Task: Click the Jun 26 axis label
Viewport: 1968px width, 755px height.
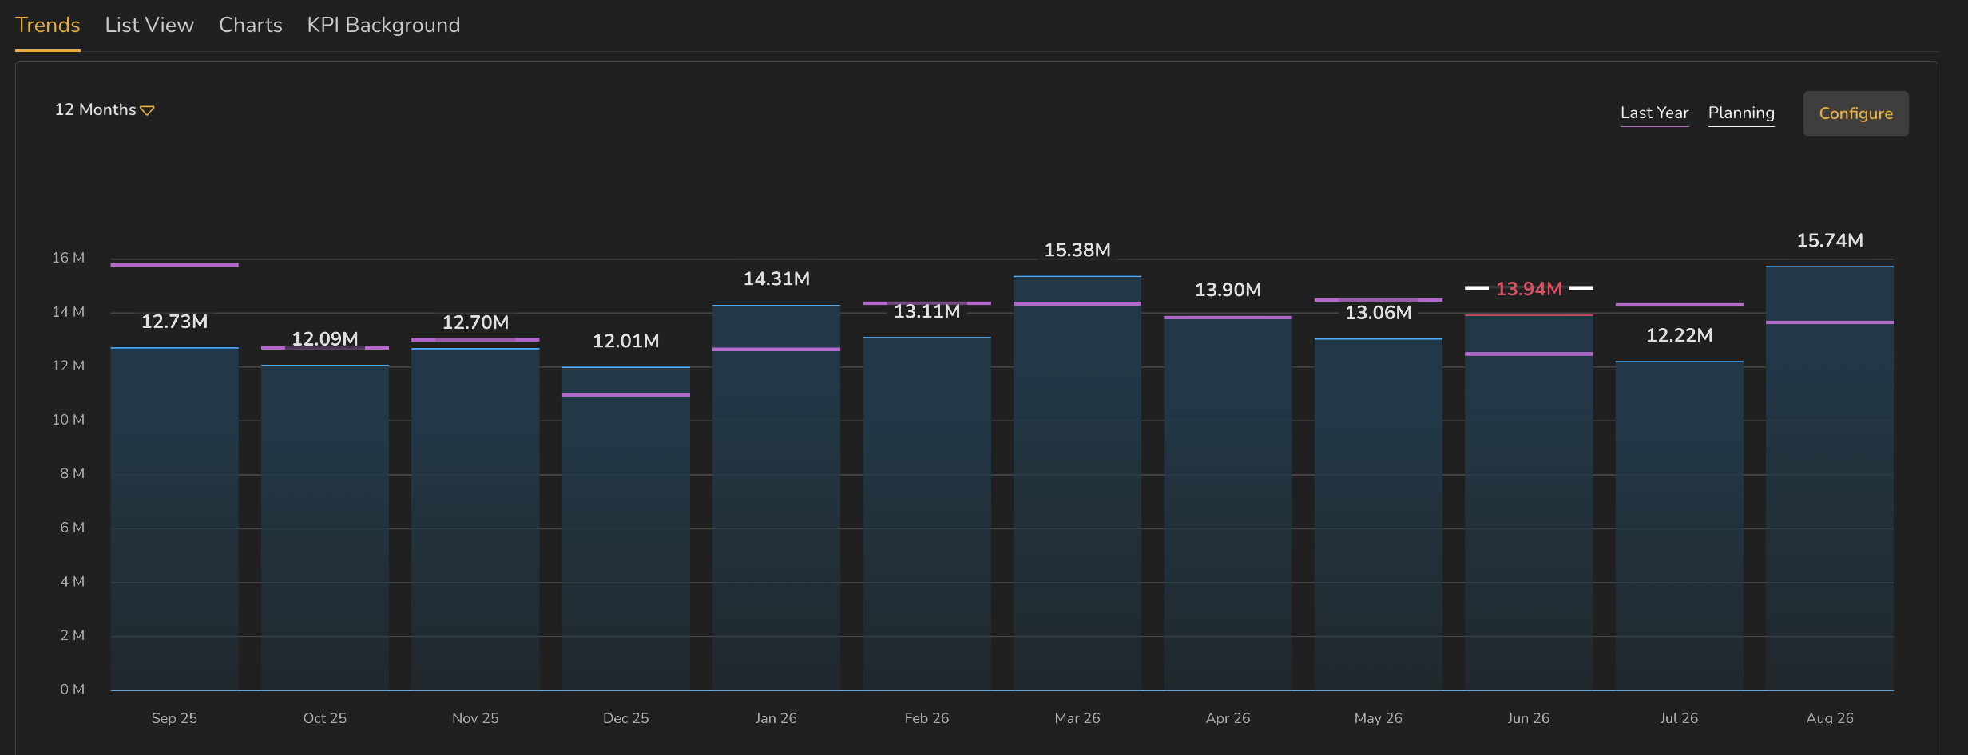Action: tap(1529, 718)
